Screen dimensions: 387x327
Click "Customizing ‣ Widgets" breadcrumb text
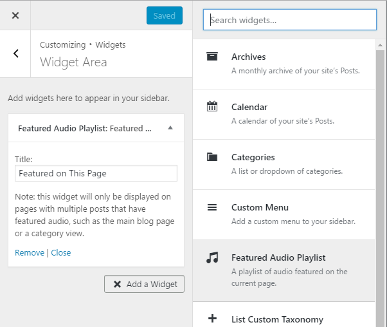pos(83,44)
